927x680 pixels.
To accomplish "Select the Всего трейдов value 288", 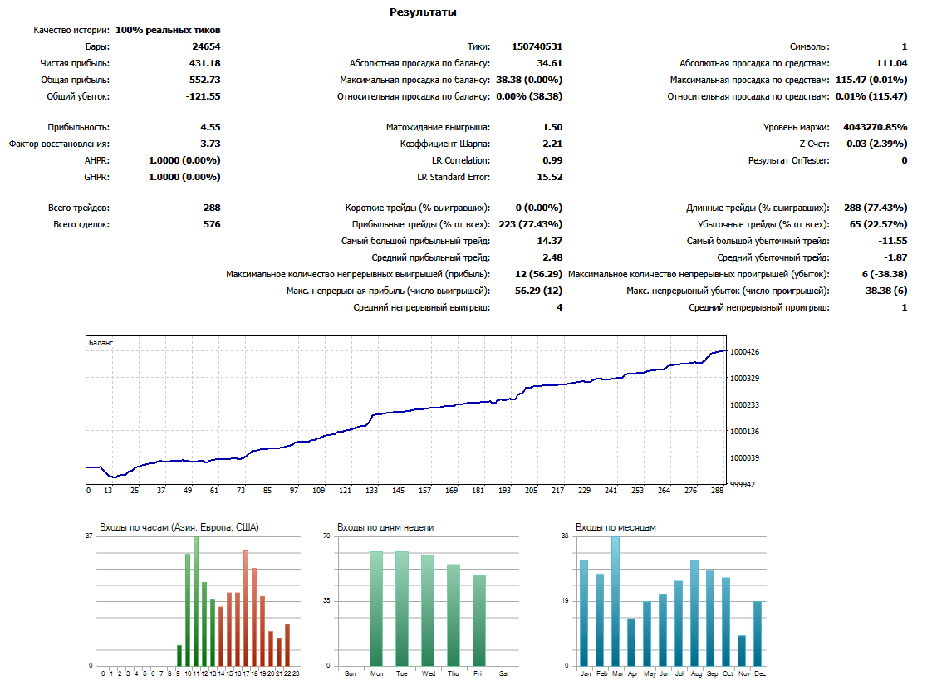I will pyautogui.click(x=211, y=208).
